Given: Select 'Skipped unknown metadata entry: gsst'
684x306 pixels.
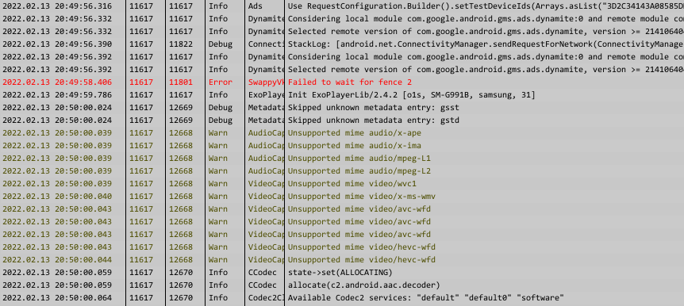Looking at the screenshot, I should click(374, 108).
